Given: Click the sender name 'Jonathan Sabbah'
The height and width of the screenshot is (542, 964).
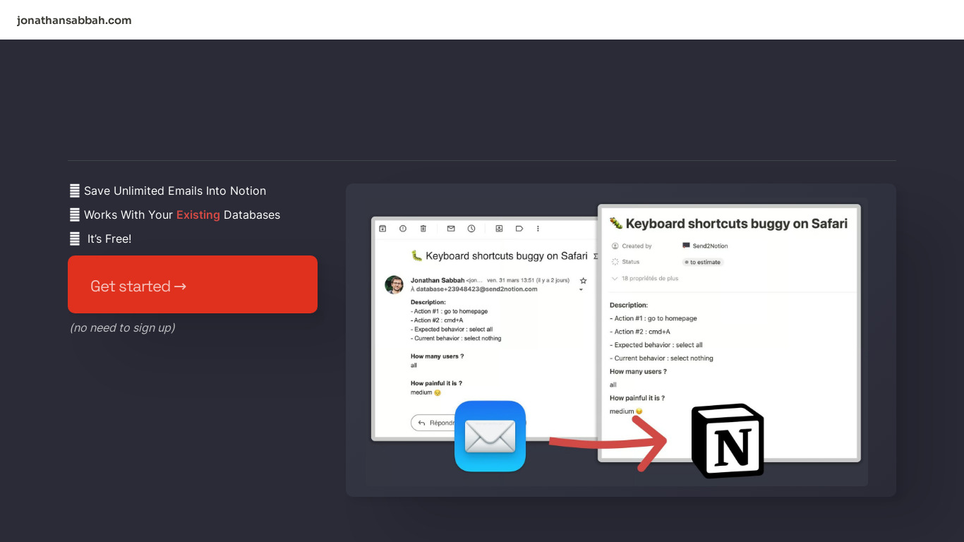Looking at the screenshot, I should click(438, 280).
